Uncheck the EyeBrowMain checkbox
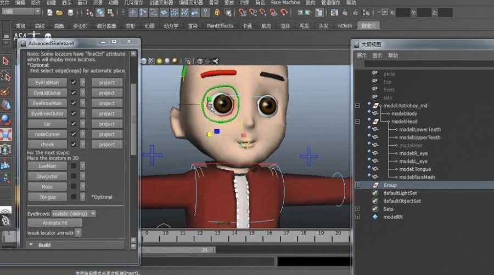 click(x=74, y=103)
